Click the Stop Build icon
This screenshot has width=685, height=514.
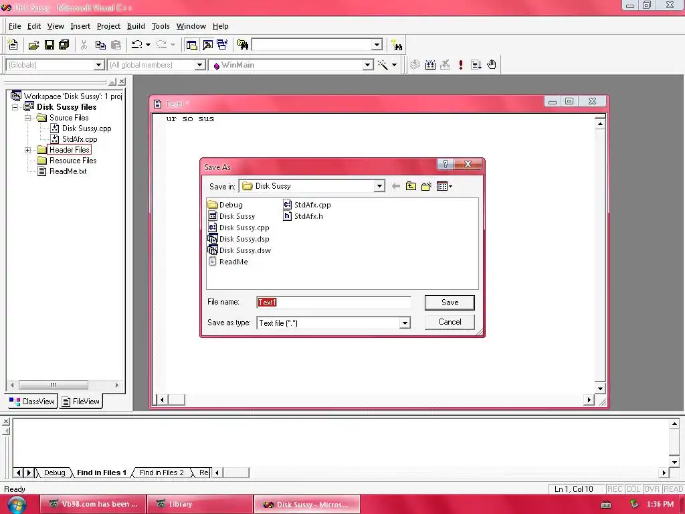pos(445,65)
